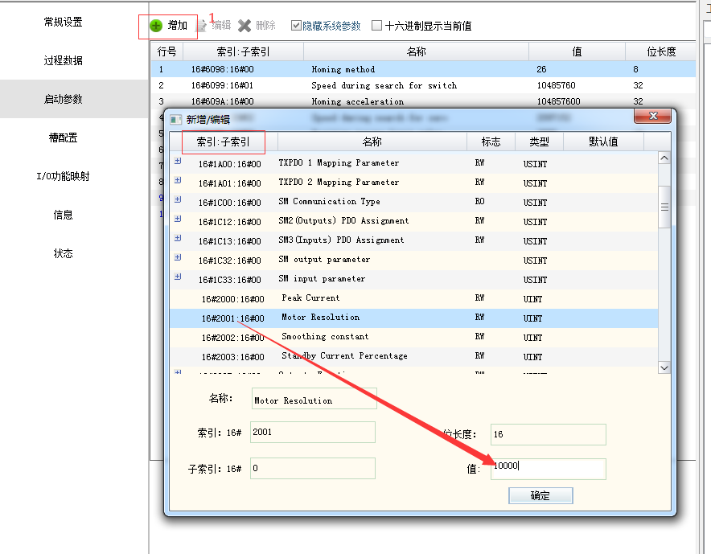Click the 确定 confirm button
711x554 pixels.
540,495
